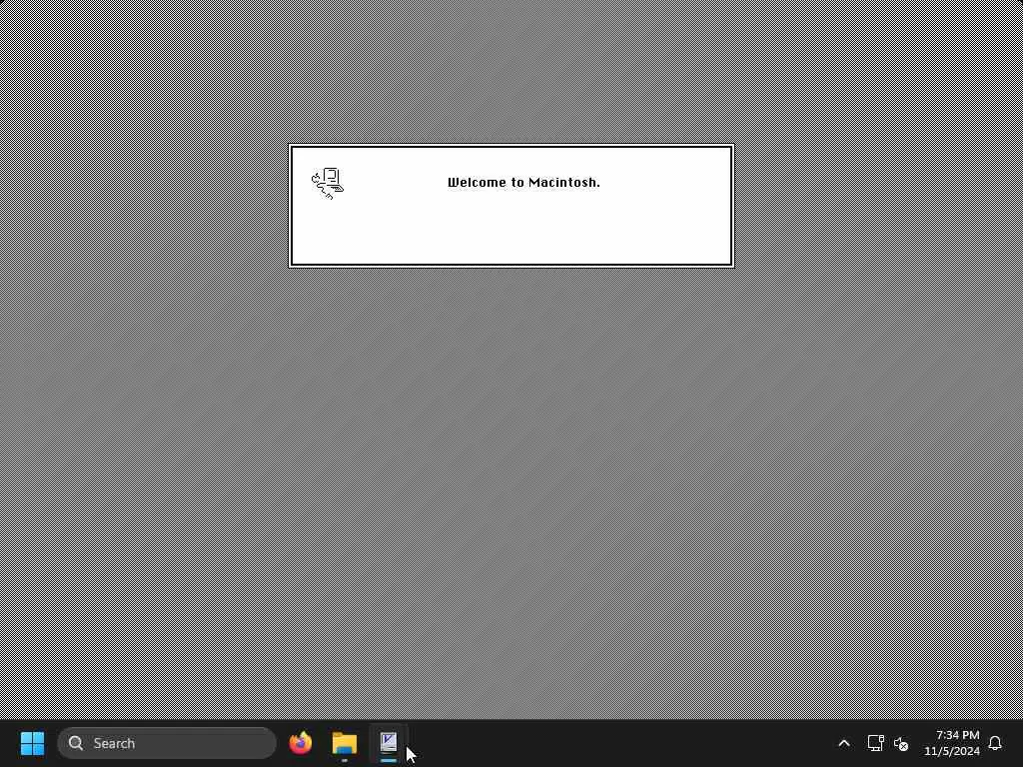Open the notifications bell
This screenshot has width=1023, height=767.
tap(995, 743)
